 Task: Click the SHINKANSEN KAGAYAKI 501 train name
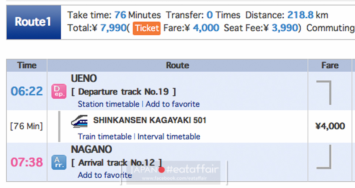(150, 120)
